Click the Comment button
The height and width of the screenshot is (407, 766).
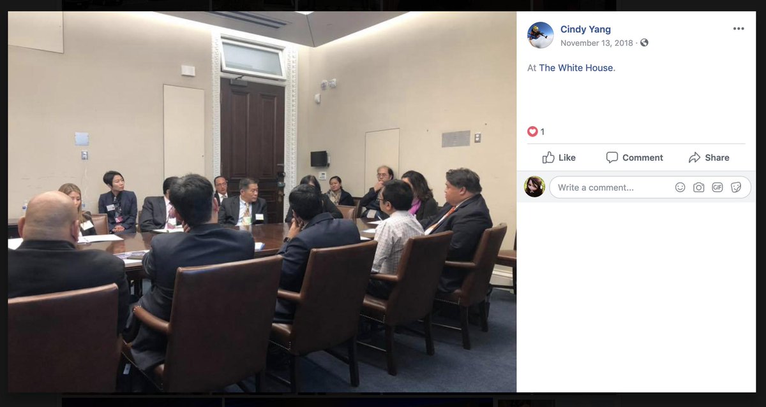click(635, 157)
